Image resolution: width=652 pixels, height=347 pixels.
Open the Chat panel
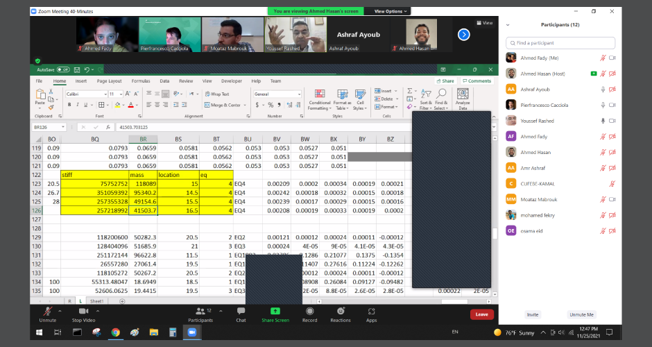(x=241, y=312)
